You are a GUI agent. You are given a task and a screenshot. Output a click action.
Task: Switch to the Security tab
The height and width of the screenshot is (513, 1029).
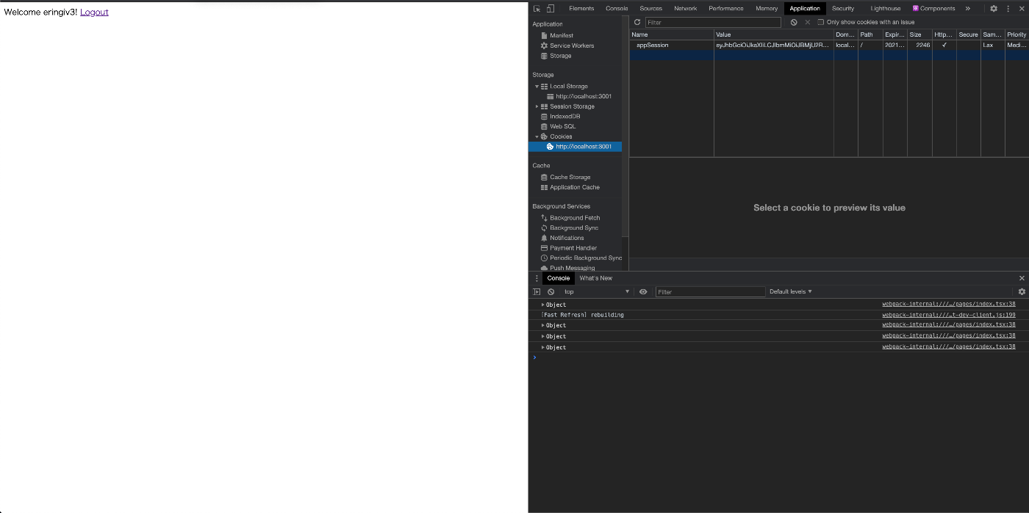tap(843, 9)
